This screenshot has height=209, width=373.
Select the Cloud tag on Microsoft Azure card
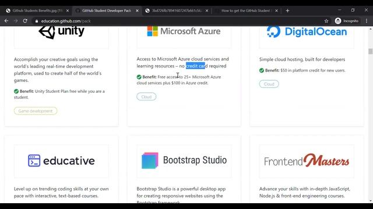[146, 97]
